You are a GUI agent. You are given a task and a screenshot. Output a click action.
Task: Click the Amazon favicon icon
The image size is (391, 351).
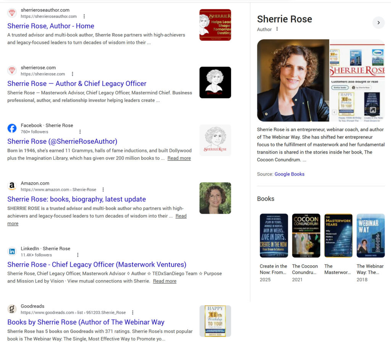(x=12, y=186)
